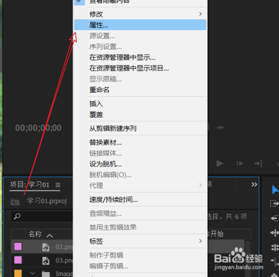Screen dimensions: 279x277
Task: Click orange label swatch of Image folder
Action: [x=18, y=273]
